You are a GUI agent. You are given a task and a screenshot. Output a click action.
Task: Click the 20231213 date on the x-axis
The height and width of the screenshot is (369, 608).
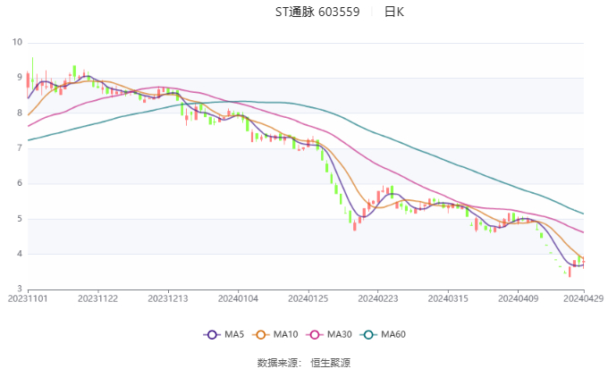[x=167, y=299]
